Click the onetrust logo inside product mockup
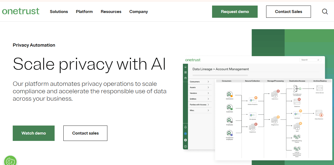This screenshot has width=334, height=165. [x=193, y=60]
